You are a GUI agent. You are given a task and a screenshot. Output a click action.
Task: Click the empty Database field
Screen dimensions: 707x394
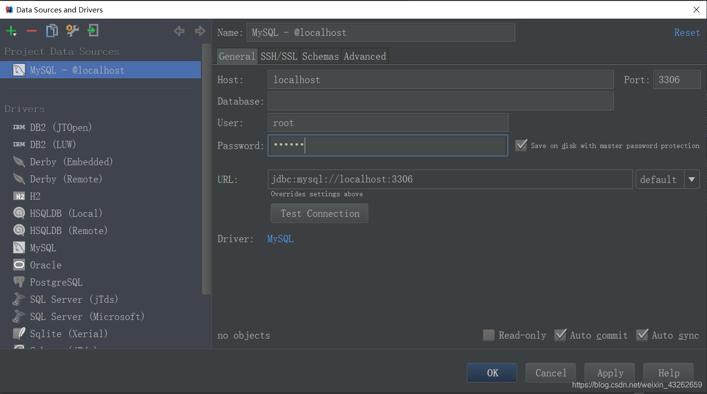[x=441, y=101]
